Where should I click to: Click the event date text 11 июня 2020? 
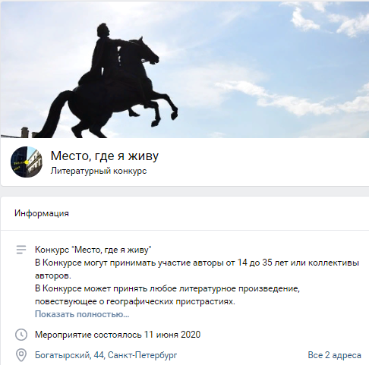[172, 335]
